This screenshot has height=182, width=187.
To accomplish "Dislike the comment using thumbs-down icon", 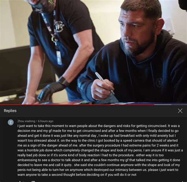I will tap(33, 181).
